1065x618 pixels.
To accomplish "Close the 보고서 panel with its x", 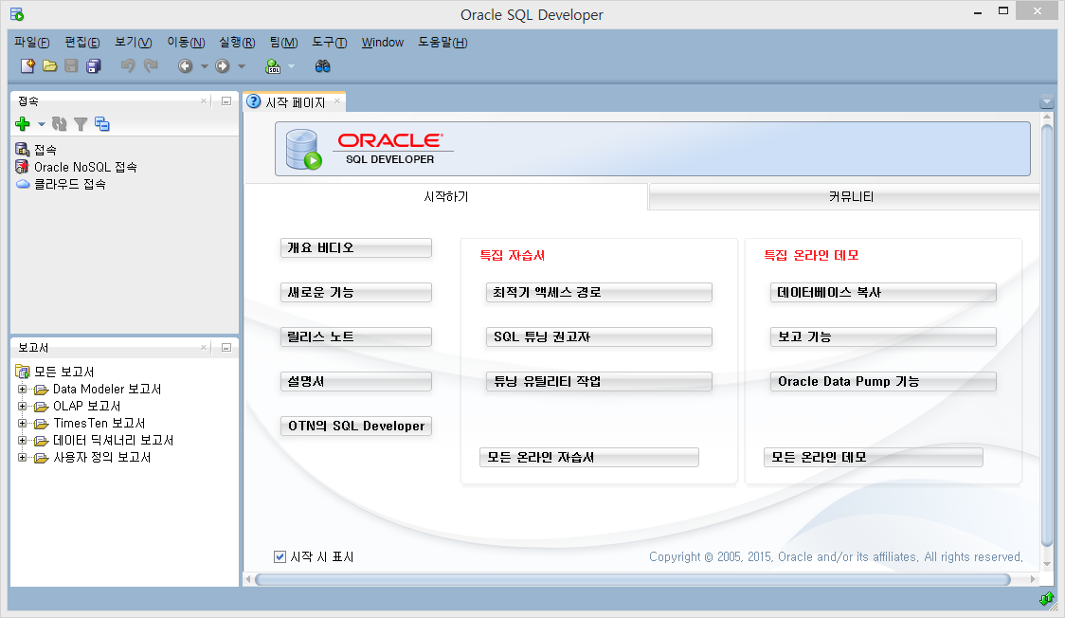I will coord(204,348).
